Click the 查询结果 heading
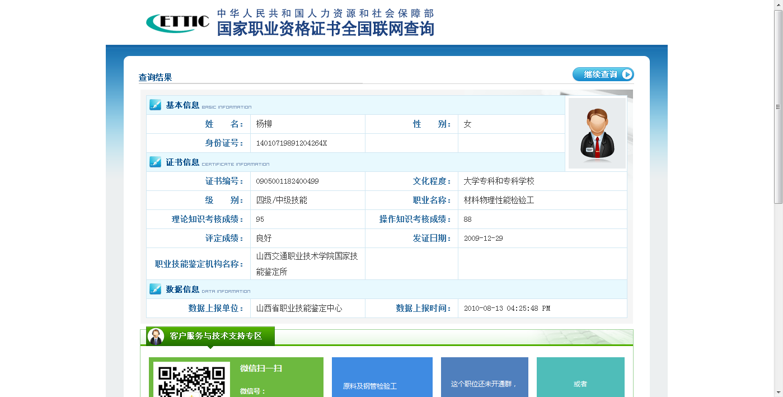Screen dimensions: 783x397 tap(155, 77)
